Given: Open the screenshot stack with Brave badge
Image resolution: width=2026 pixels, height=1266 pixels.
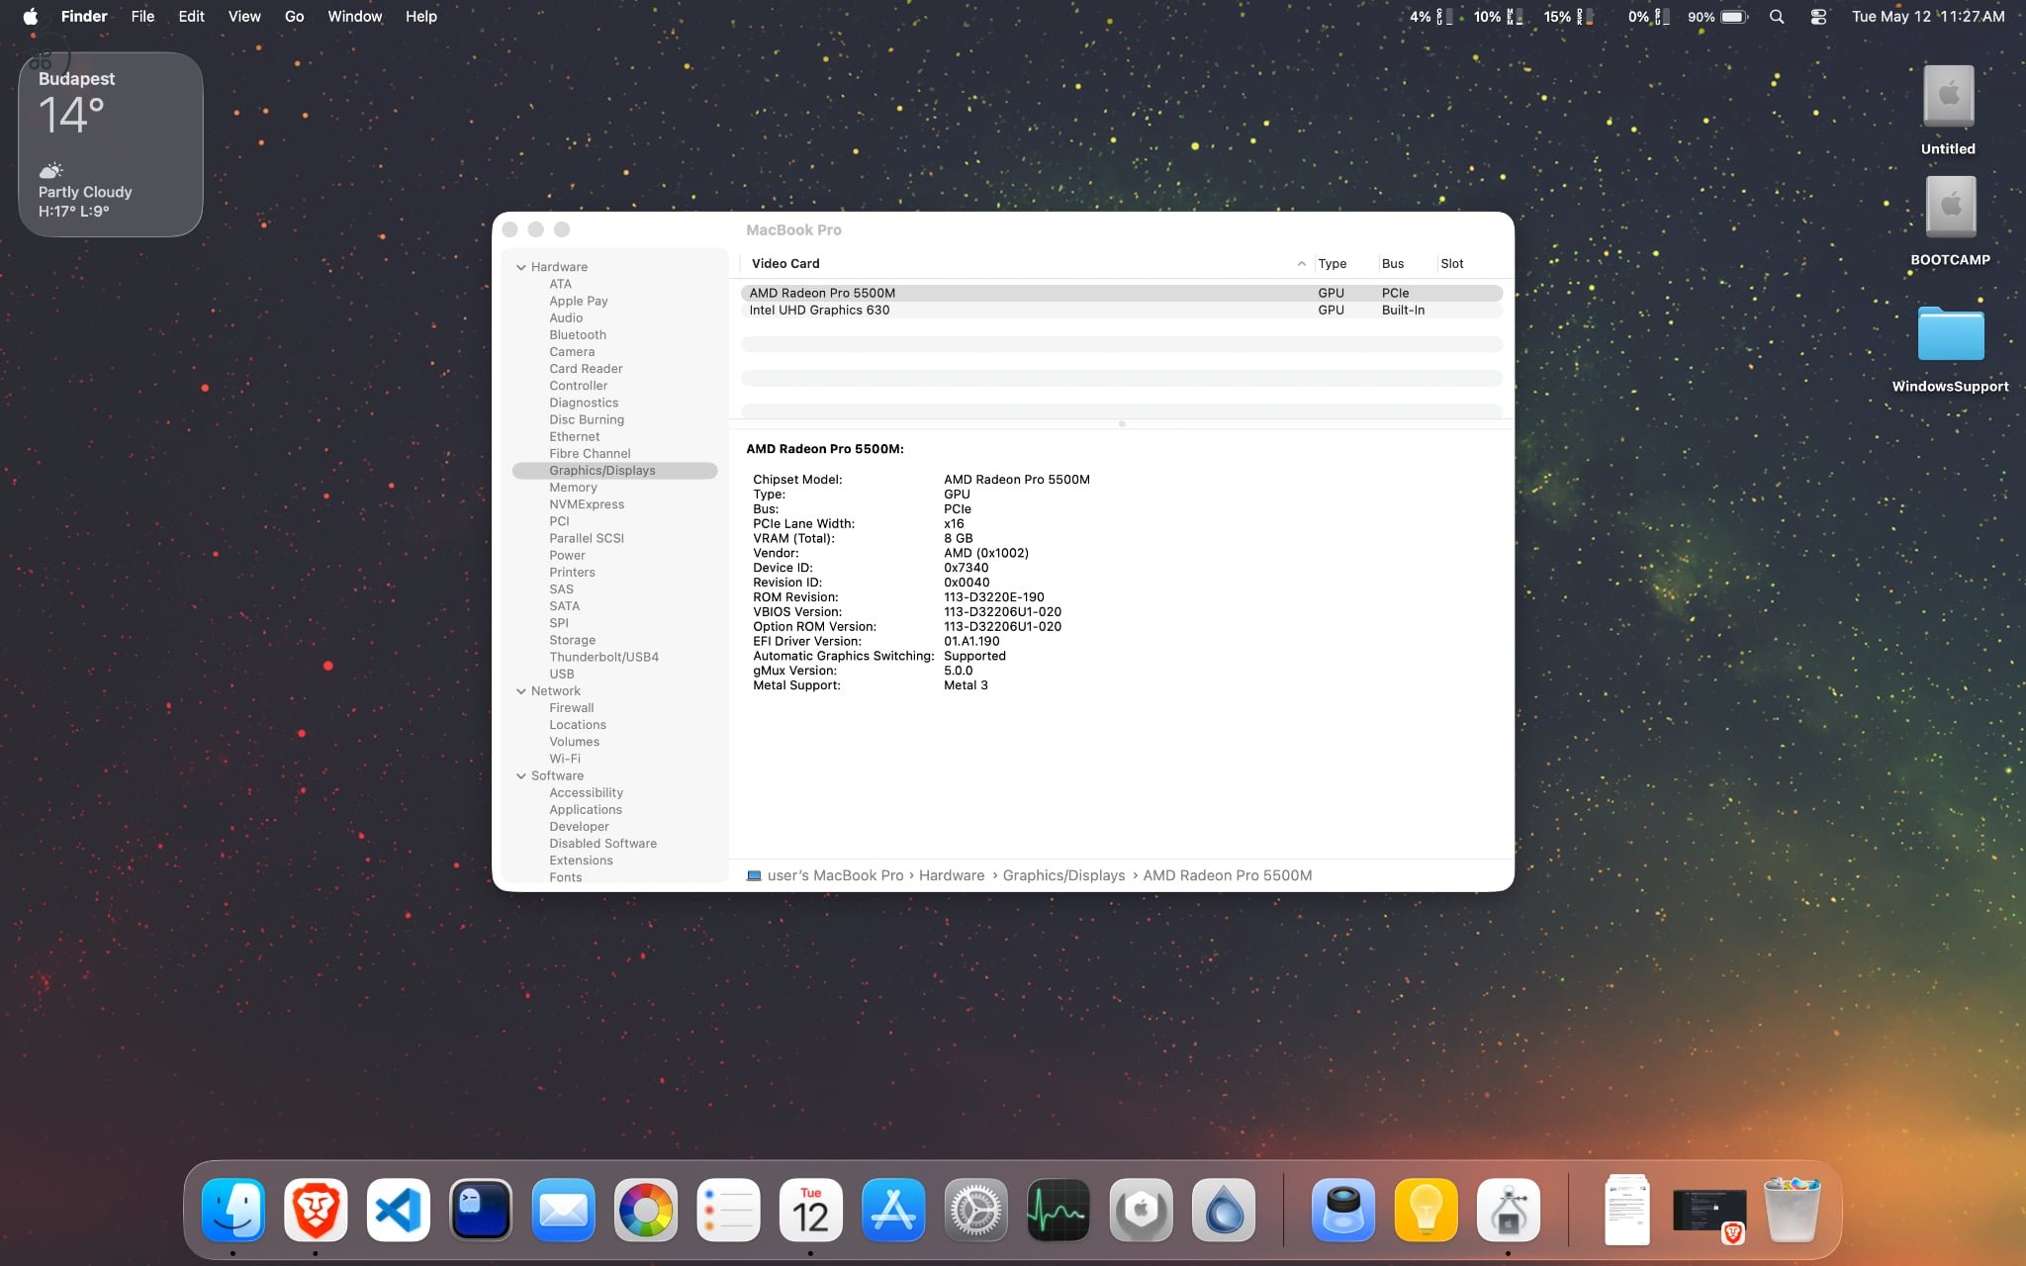Looking at the screenshot, I should pos(1709,1212).
